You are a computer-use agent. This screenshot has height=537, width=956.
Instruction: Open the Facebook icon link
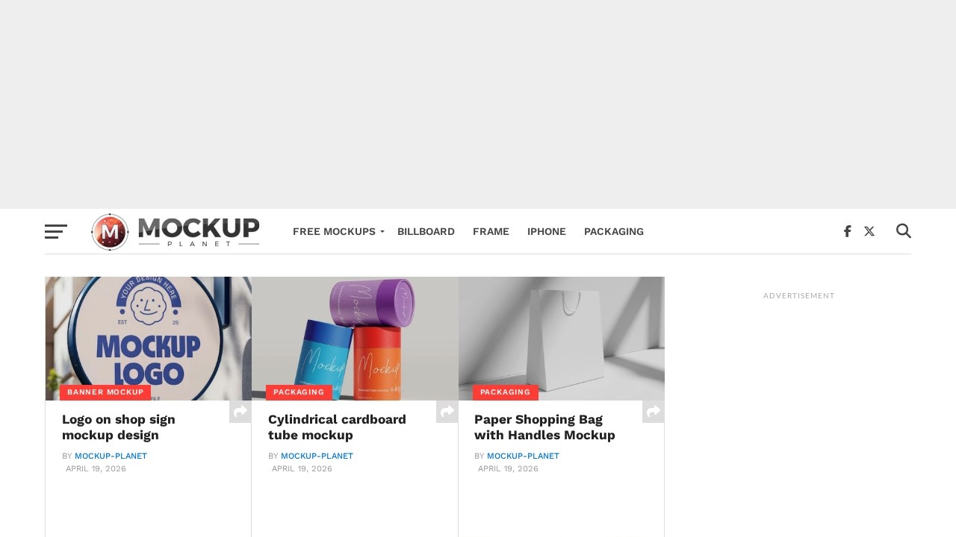coord(847,231)
